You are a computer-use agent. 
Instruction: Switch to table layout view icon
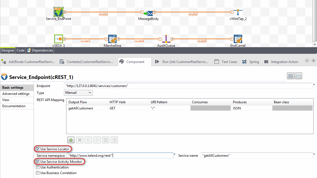[291, 76]
